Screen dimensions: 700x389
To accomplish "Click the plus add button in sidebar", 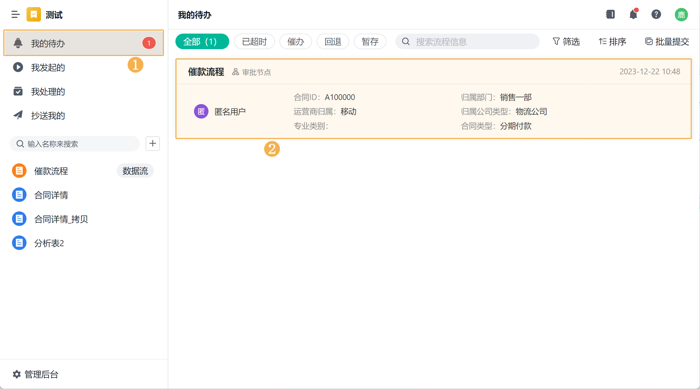I will [x=152, y=143].
